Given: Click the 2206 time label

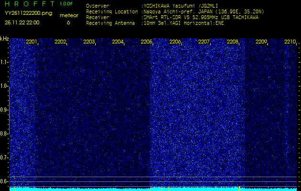Looking at the screenshot, I should [x=175, y=42].
